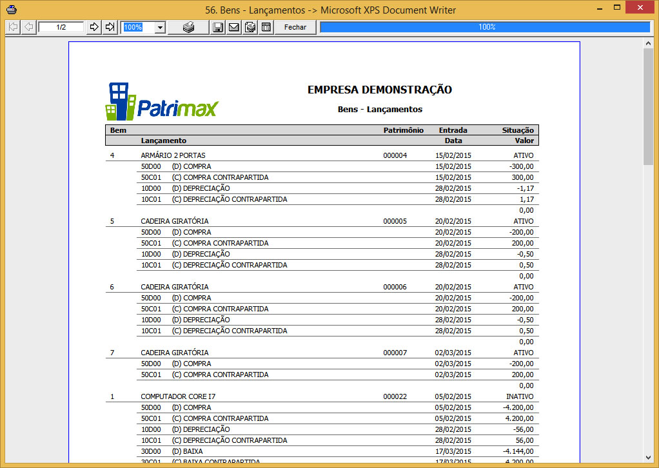Click the date 17/03/2015 on BAIXA row
The width and height of the screenshot is (659, 468).
453,451
